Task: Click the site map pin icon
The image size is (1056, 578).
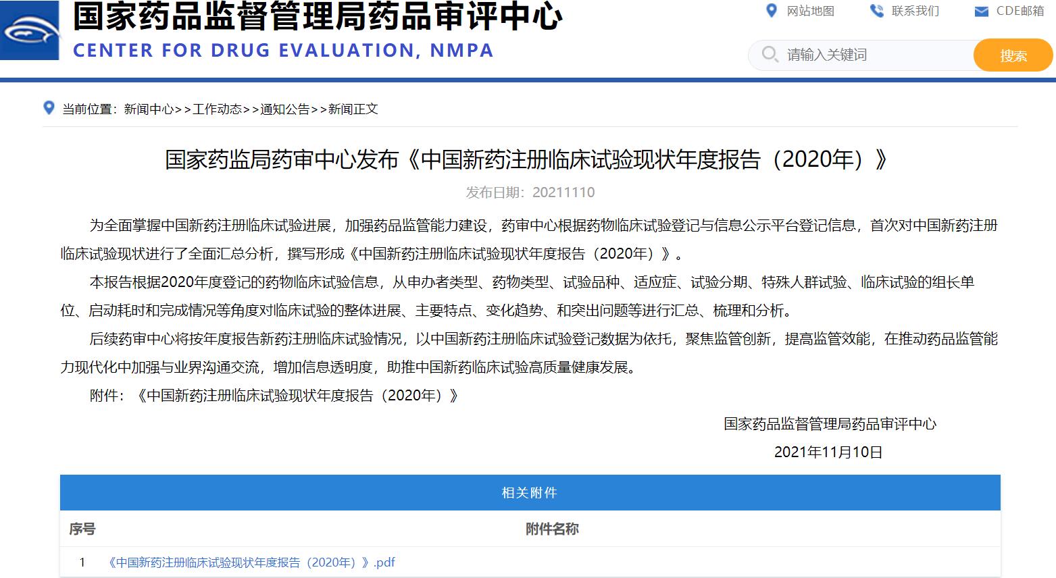Action: [771, 11]
